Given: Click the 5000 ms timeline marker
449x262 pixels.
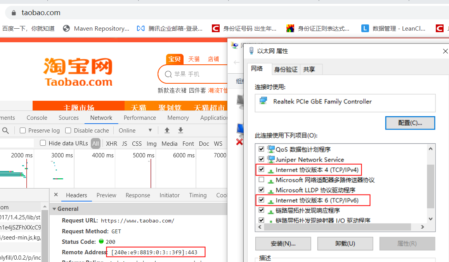Looking at the screenshot, I should pos(144,155).
